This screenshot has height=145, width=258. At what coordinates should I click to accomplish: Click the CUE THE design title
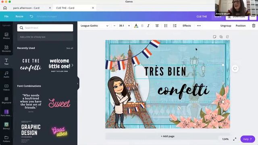click(x=202, y=17)
